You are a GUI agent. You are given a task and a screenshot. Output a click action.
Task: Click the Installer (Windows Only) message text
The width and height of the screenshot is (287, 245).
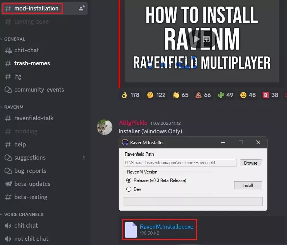[150, 131]
